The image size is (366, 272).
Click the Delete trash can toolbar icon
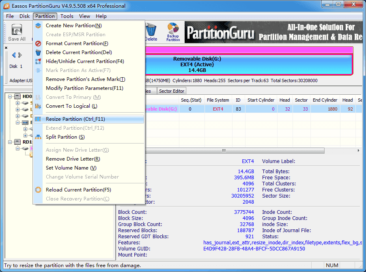tap(150, 28)
